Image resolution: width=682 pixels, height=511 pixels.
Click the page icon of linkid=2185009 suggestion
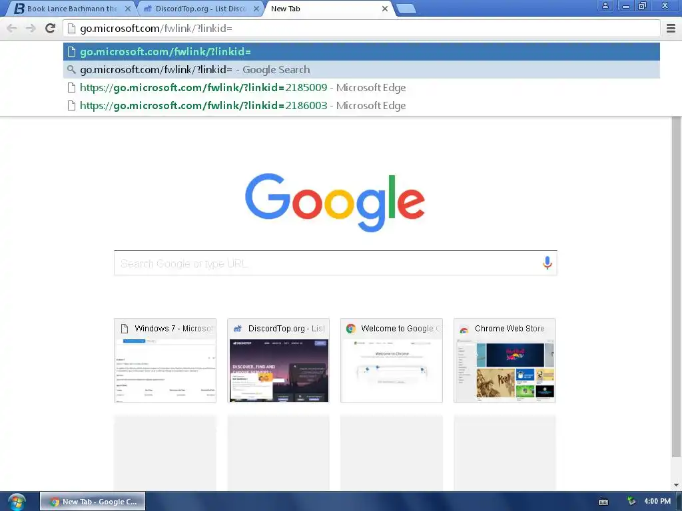[71, 87]
